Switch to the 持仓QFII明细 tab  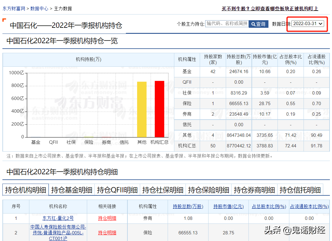[117, 190]
